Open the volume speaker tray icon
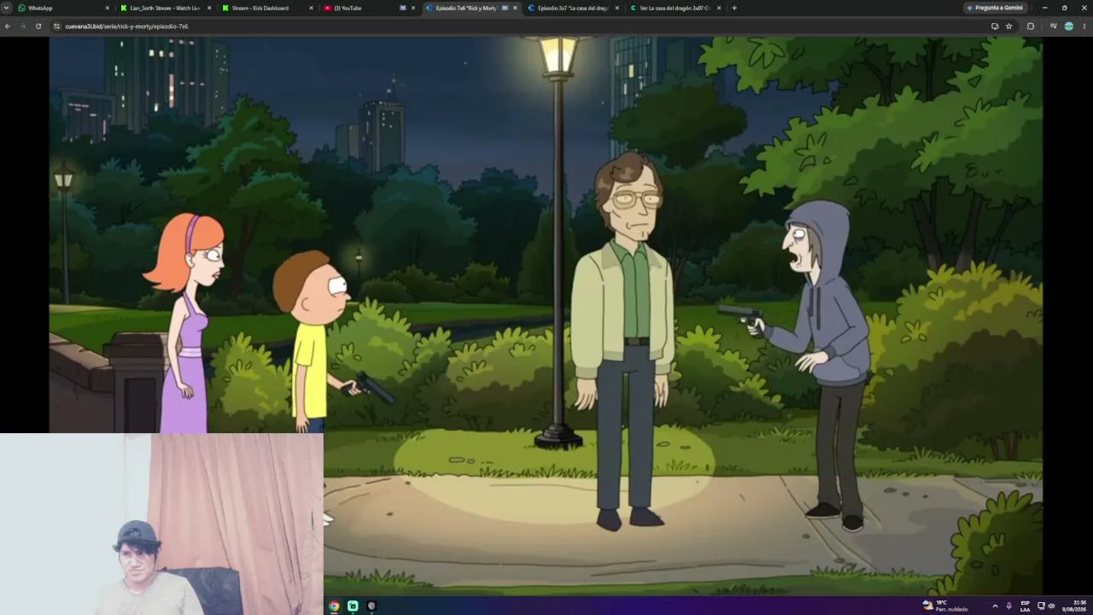Image resolution: width=1093 pixels, height=615 pixels. [x=1051, y=606]
